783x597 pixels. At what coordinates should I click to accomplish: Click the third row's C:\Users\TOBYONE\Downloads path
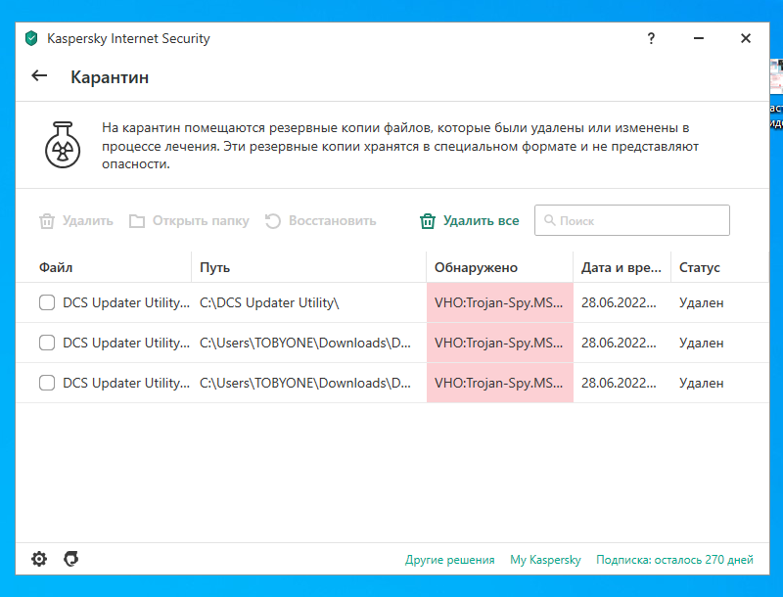pos(305,383)
